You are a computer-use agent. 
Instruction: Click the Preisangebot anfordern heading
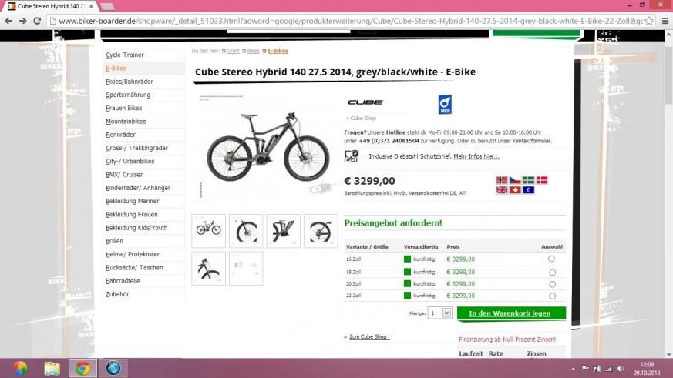393,222
